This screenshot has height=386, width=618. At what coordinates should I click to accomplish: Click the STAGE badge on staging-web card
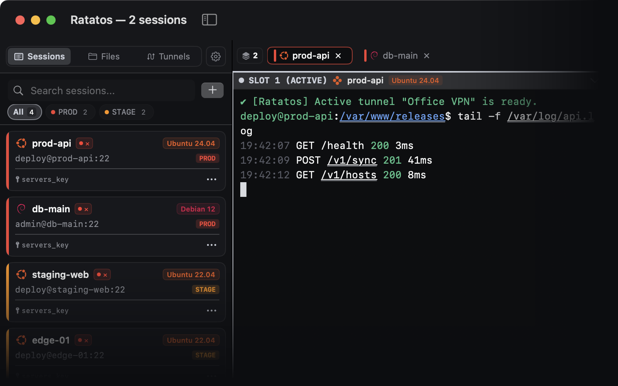205,290
